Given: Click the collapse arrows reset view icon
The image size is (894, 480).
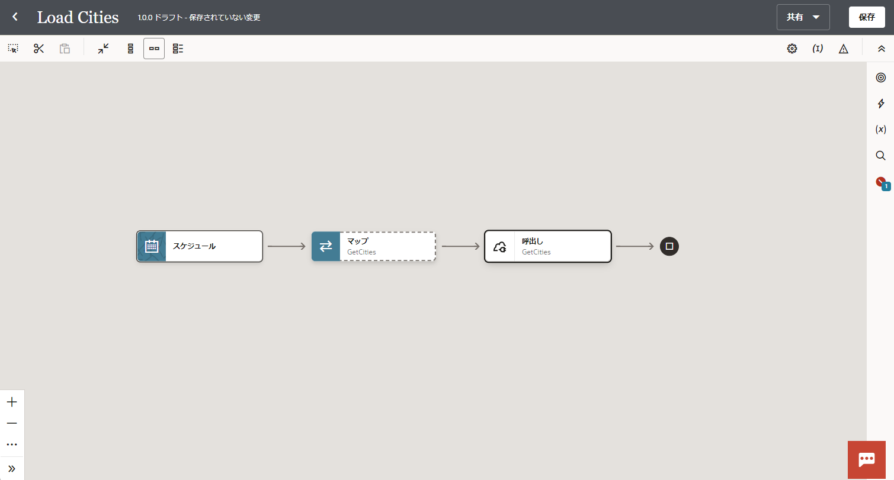Looking at the screenshot, I should click(x=104, y=49).
